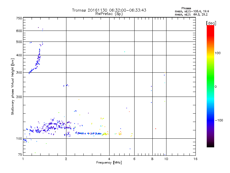
Task: Click the y-axis tick label '200'
Action: (19, 97)
